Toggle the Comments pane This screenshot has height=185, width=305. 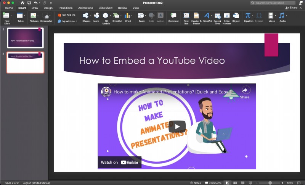pyautogui.click(x=213, y=183)
